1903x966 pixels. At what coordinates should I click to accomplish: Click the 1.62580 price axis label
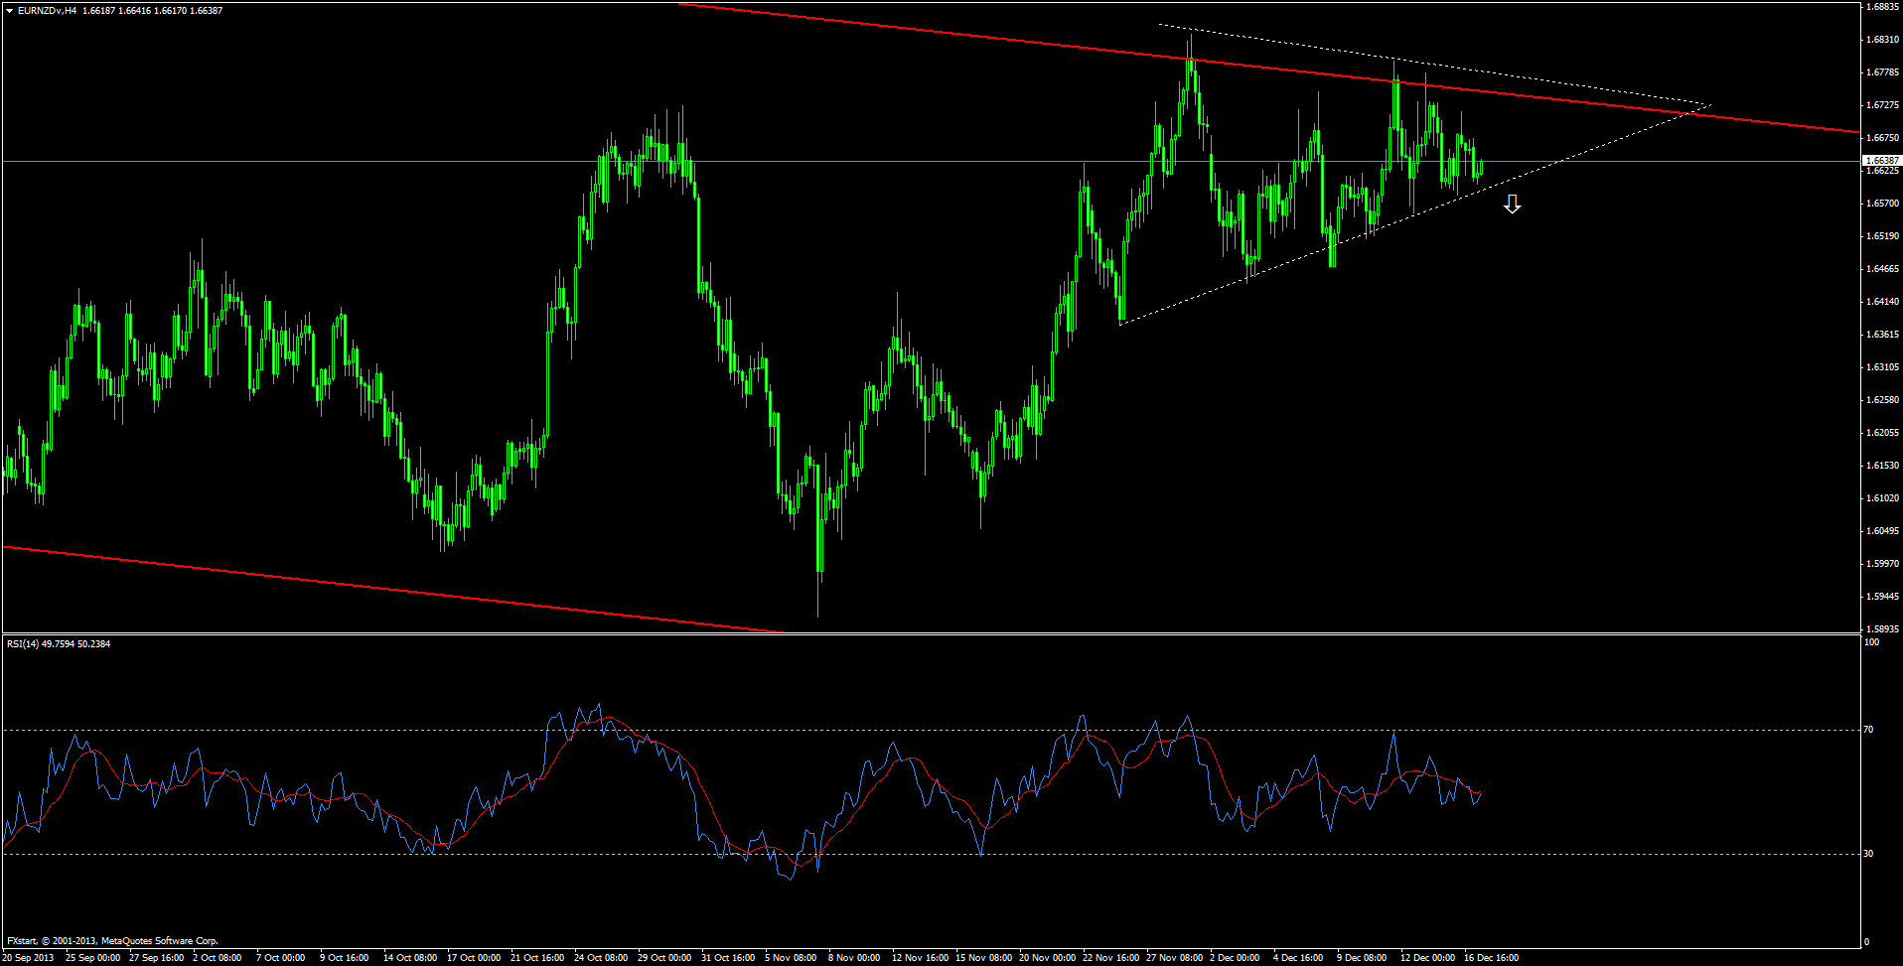[x=1882, y=400]
